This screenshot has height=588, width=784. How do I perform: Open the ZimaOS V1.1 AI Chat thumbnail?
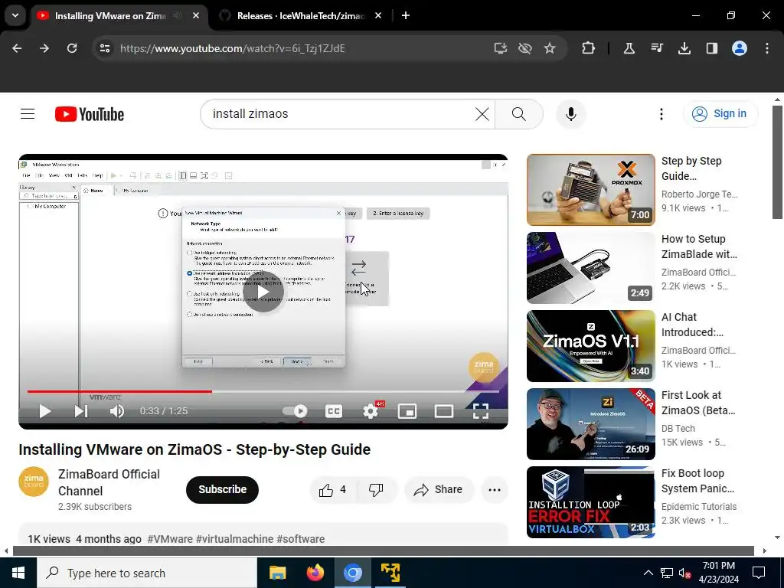click(590, 346)
